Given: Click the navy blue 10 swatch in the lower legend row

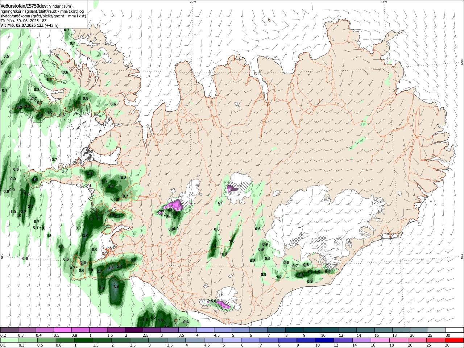Looking at the screenshot, I should click(324, 340).
